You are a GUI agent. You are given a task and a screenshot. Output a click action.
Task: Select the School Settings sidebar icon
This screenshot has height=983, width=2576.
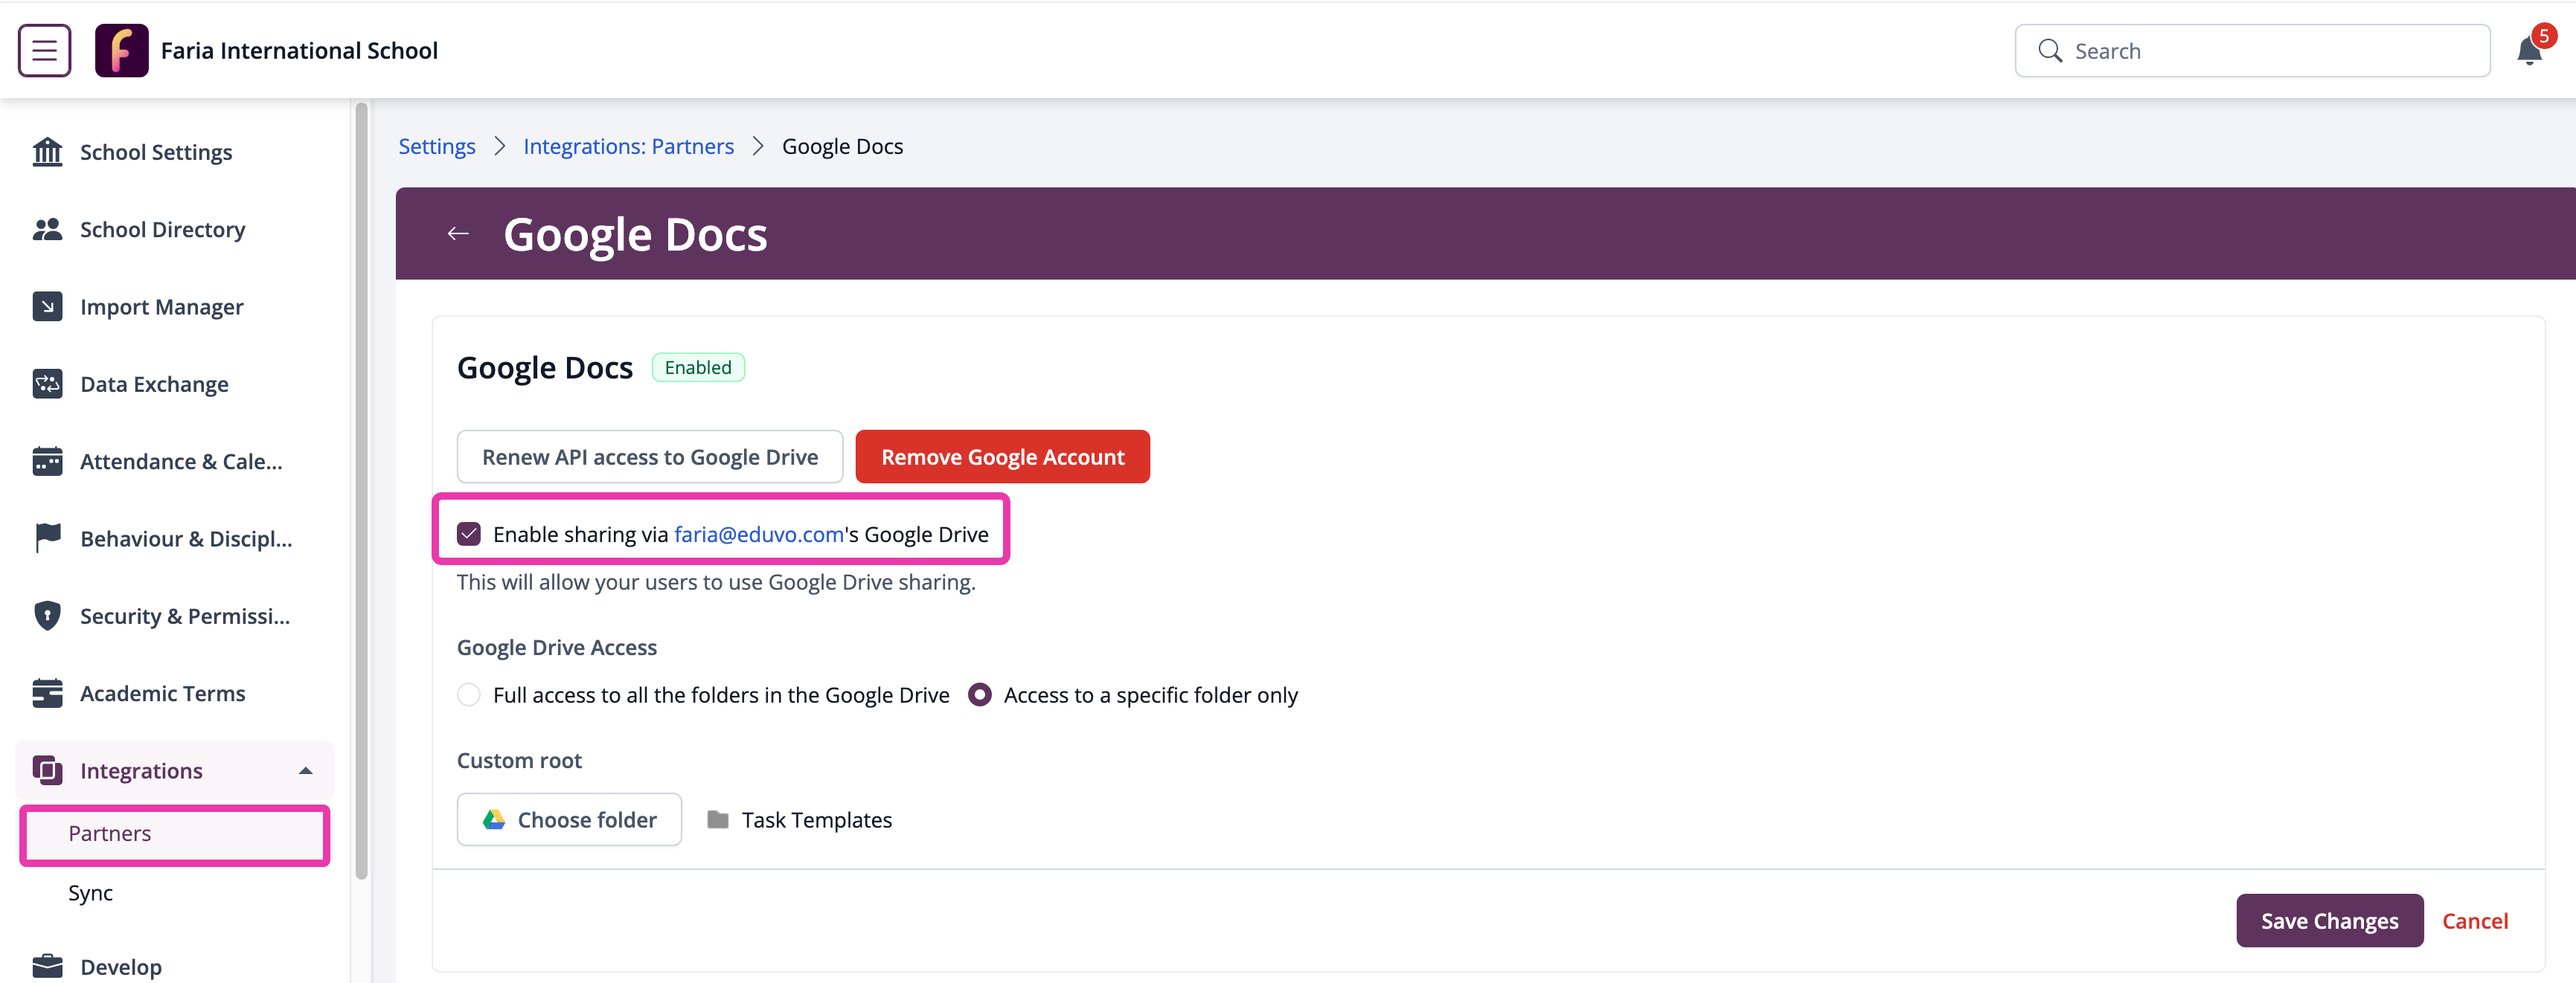(47, 152)
